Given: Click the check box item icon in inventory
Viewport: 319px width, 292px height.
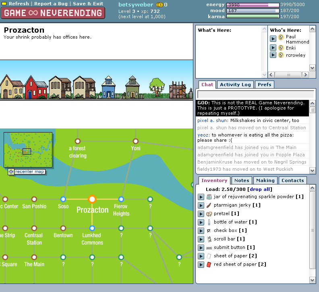Looking at the screenshot, I should 209,231.
